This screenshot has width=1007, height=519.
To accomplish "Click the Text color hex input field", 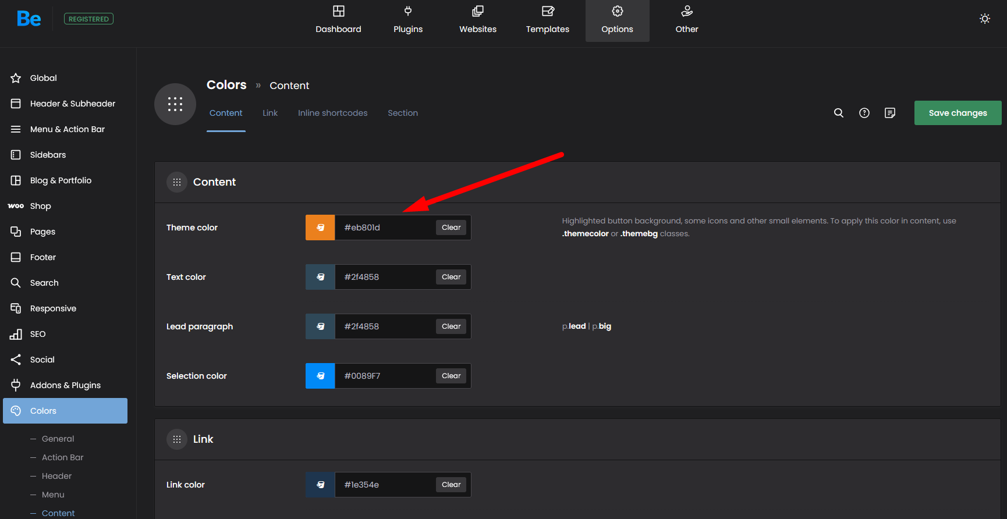I will click(384, 277).
